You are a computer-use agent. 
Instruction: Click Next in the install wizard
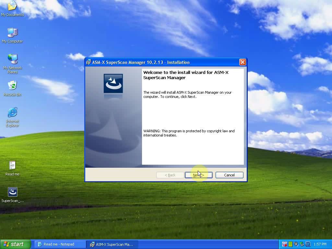point(199,175)
